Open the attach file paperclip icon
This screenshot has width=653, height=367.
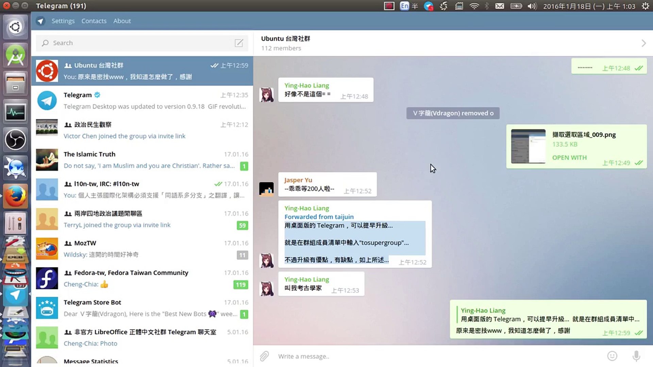[x=264, y=356]
